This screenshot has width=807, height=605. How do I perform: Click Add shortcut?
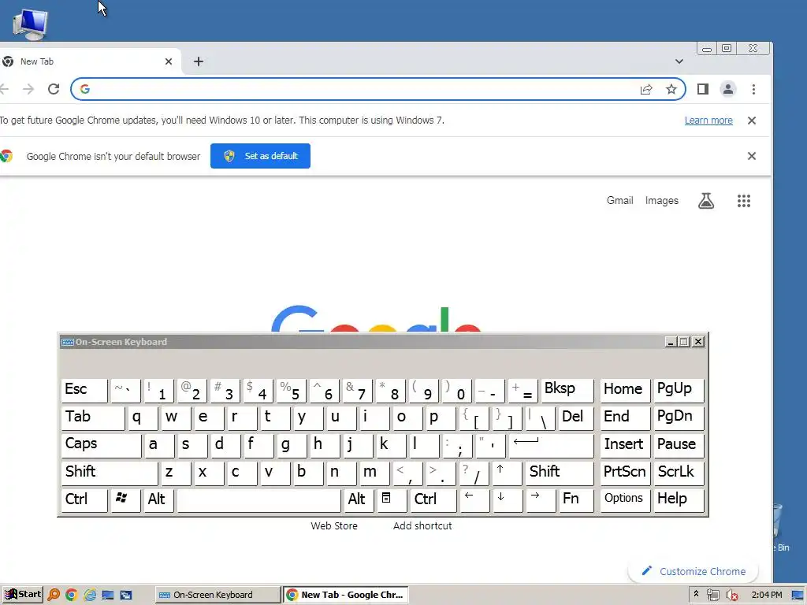tap(422, 525)
